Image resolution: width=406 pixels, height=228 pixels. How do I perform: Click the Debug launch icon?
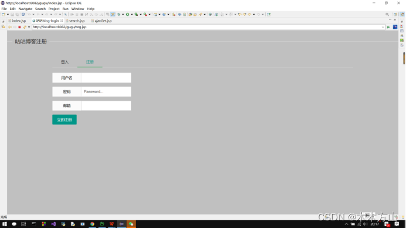coord(119,15)
